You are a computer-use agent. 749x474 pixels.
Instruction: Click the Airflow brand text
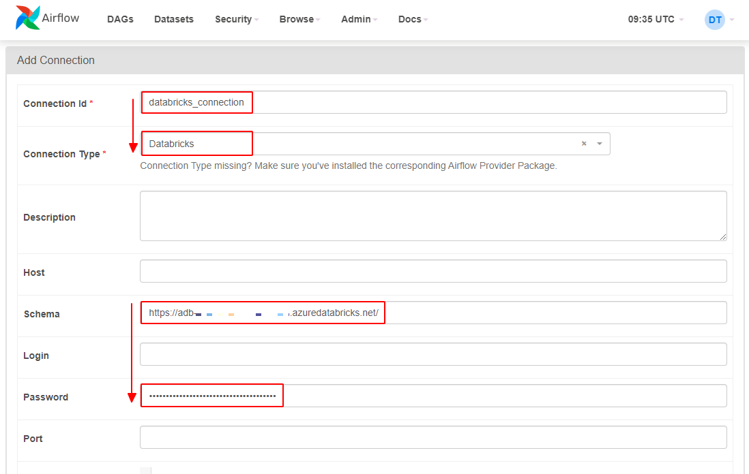[x=61, y=18]
